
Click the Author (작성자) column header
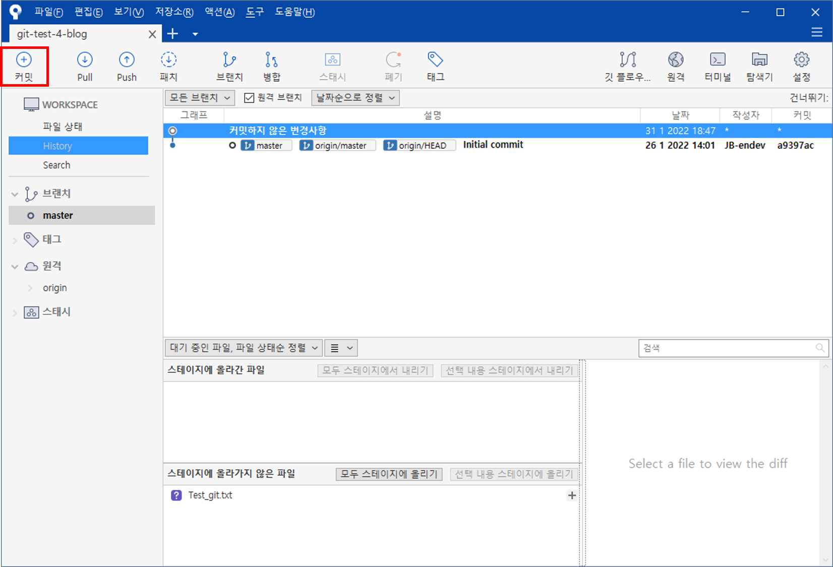pyautogui.click(x=746, y=115)
